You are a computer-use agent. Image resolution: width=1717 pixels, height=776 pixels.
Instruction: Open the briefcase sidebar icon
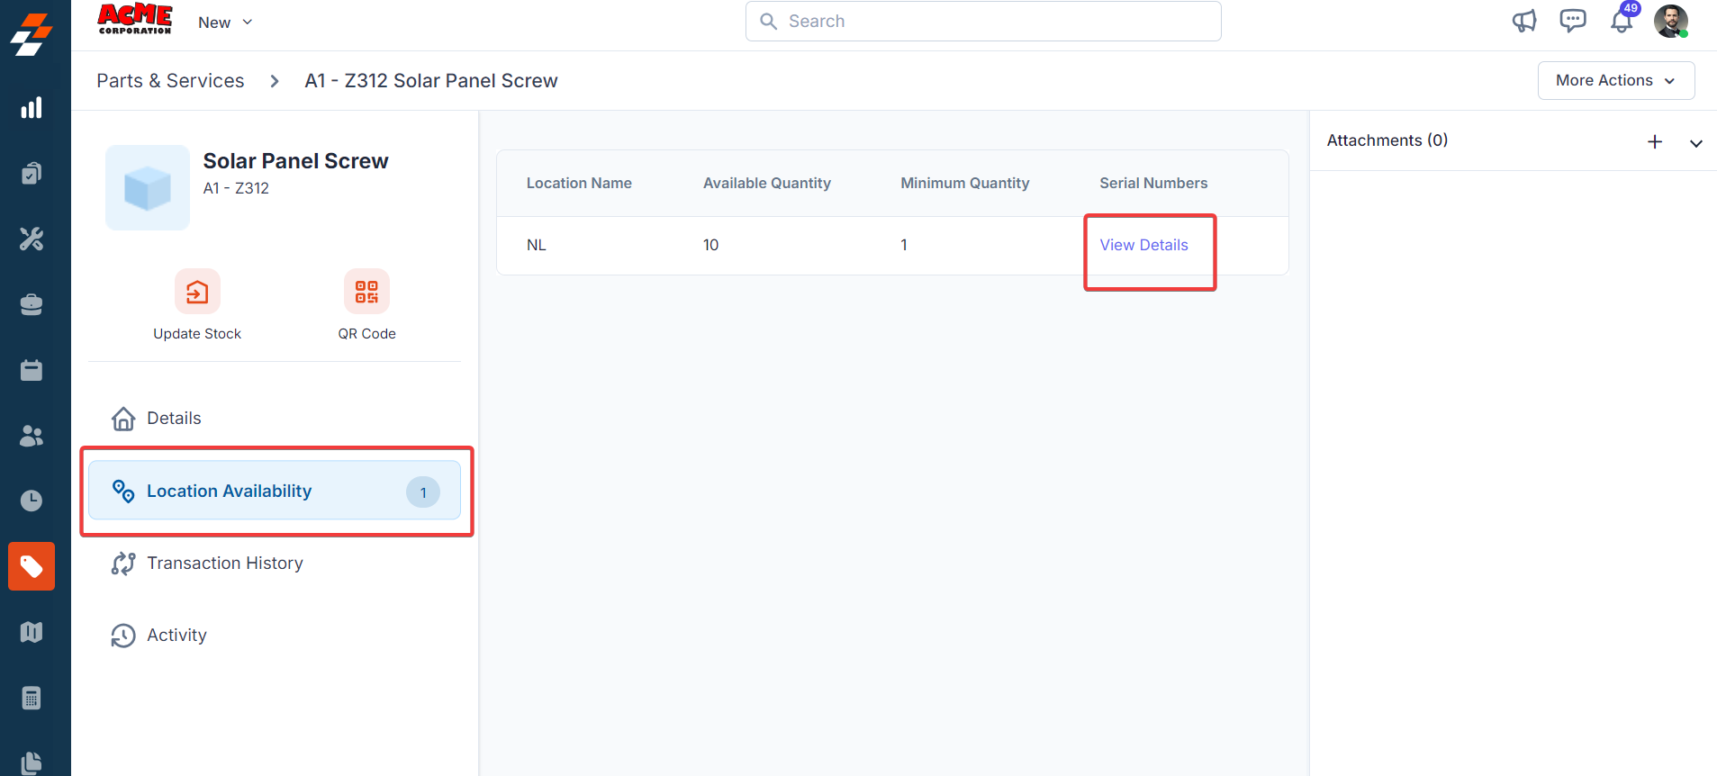[x=32, y=305]
